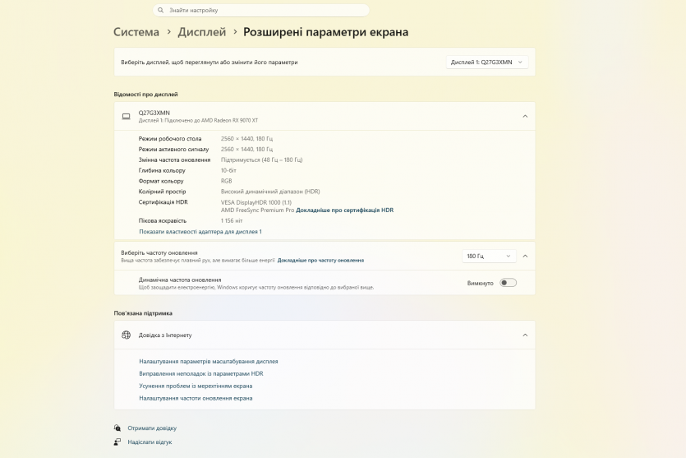Open Виправлення неполадок із параметрами HDR

click(200, 373)
